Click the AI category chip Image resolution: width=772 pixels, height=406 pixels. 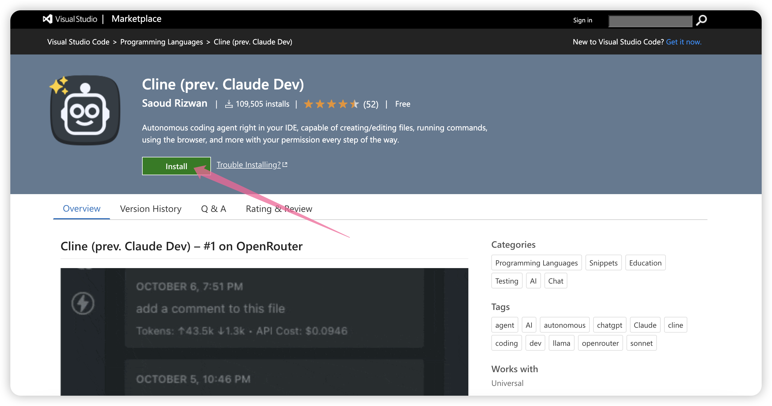coord(533,280)
